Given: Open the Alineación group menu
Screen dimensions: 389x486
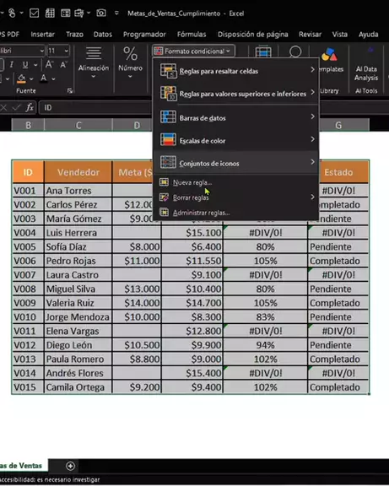Looking at the screenshot, I should tap(94, 63).
